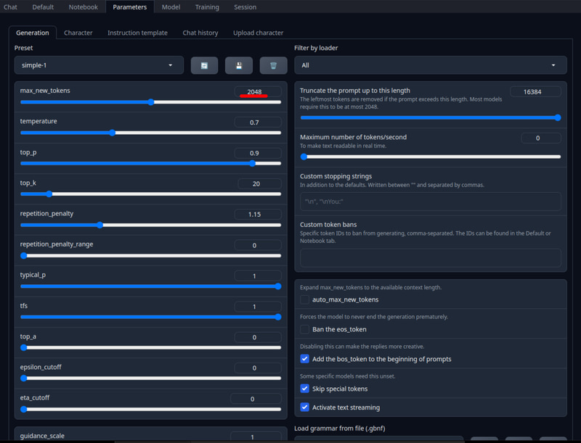Viewport: 581px width, 443px height.
Task: Uncheck Add the bos_token to prompts
Action: coord(304,359)
